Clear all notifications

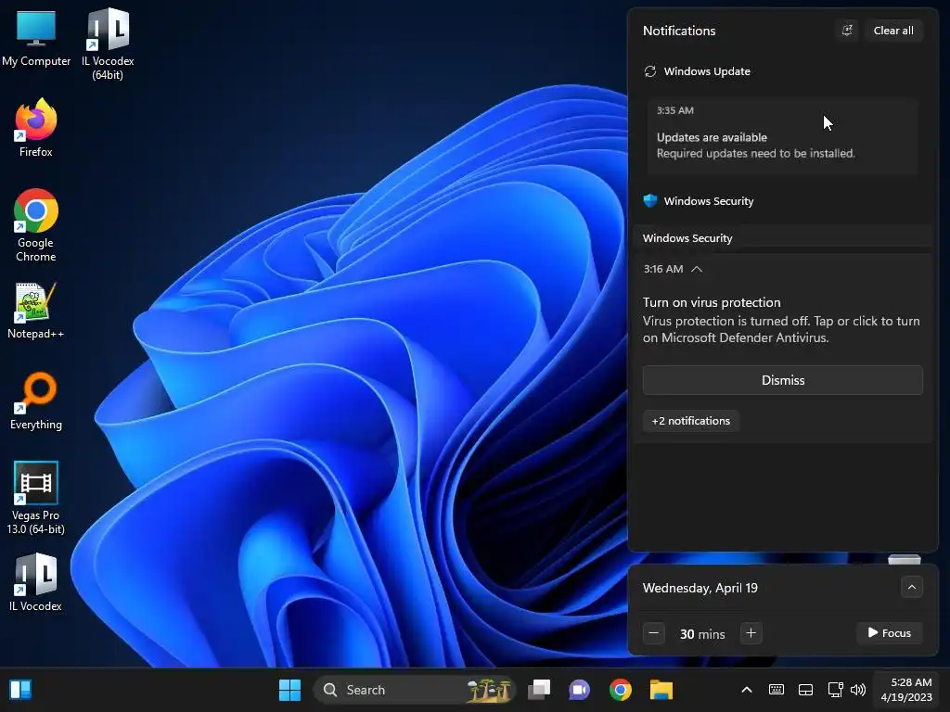[x=893, y=31]
